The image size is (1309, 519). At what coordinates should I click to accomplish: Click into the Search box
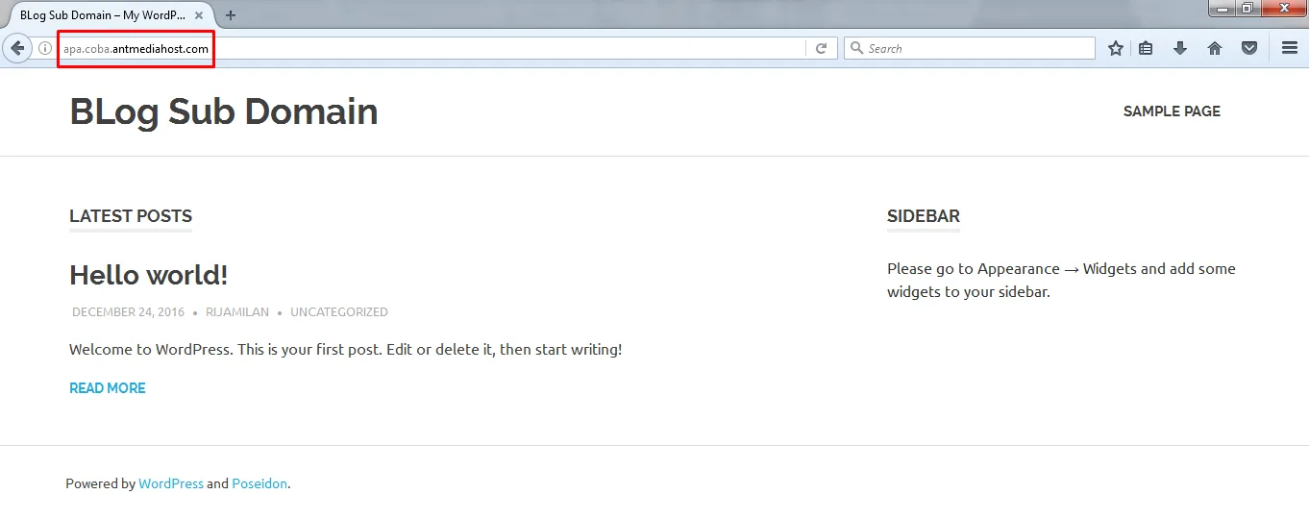pyautogui.click(x=969, y=48)
